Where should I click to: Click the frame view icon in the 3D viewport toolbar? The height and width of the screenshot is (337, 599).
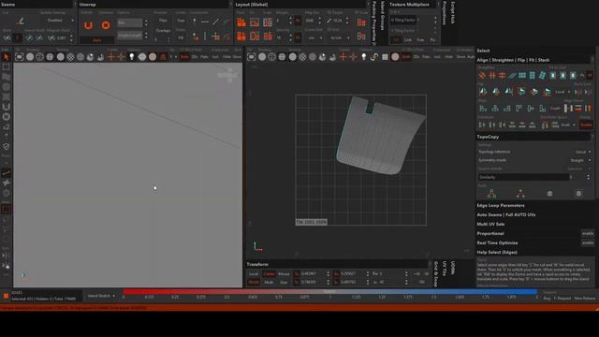click(x=19, y=57)
